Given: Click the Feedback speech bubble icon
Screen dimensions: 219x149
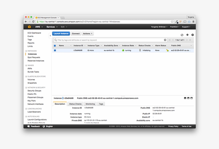Looking at the screenshot, I should pyautogui.click(x=29, y=126).
